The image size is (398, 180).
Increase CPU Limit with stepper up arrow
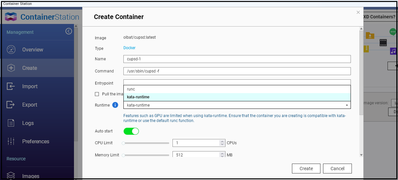click(223, 141)
